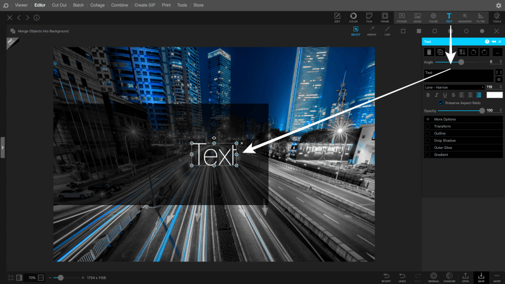Open help in the Text panel header
505x284 pixels.
point(487,42)
